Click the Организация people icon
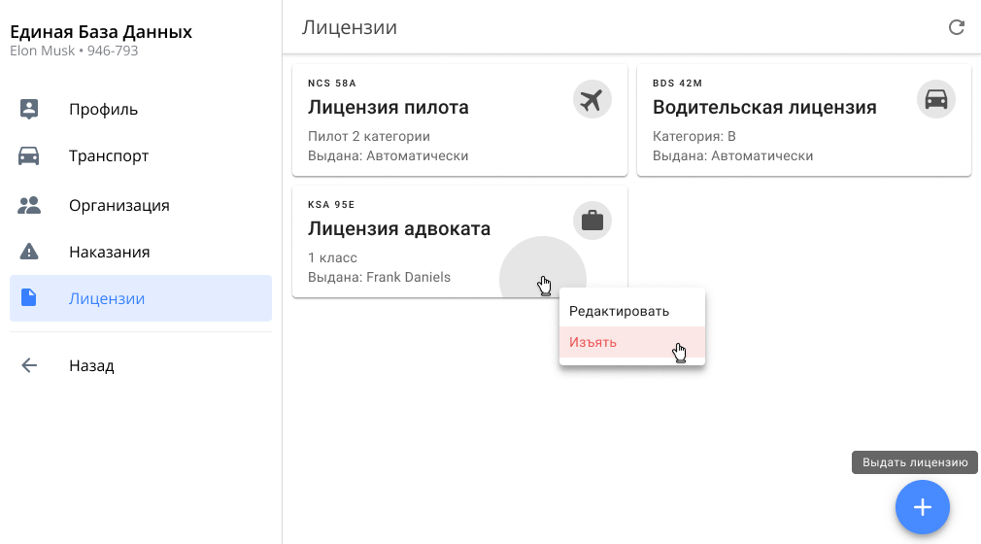The image size is (981, 544). [29, 205]
